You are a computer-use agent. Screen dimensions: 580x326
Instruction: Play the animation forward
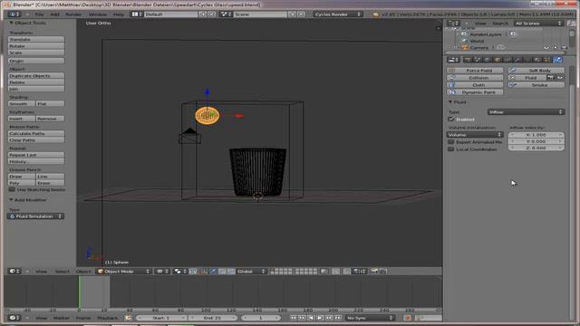(x=320, y=318)
